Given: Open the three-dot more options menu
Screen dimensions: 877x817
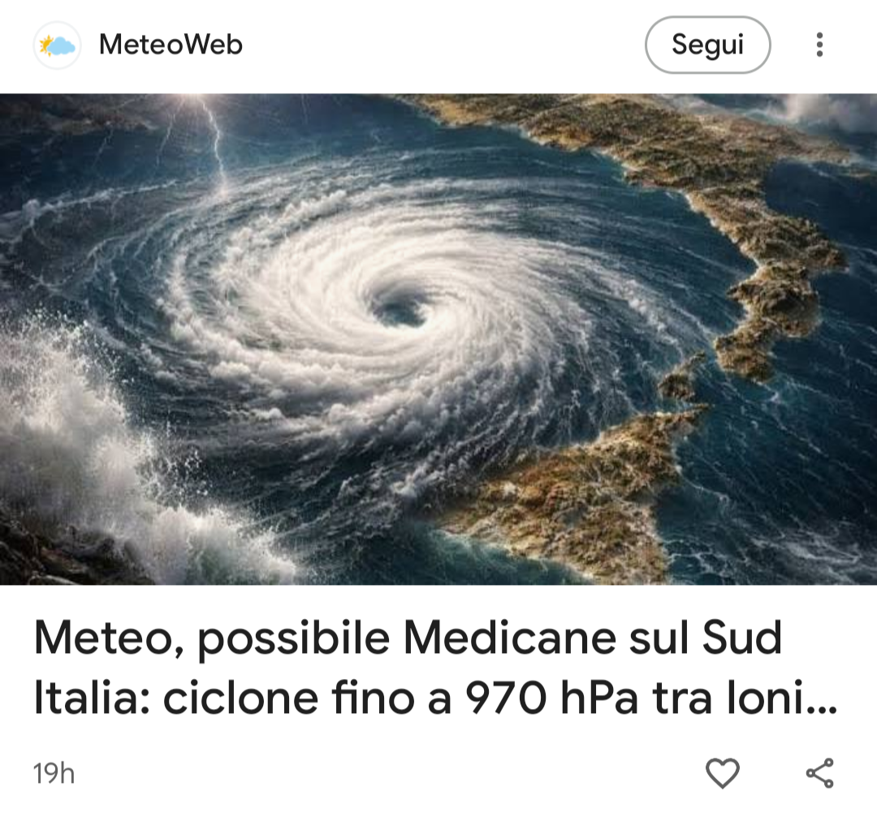Looking at the screenshot, I should 819,45.
